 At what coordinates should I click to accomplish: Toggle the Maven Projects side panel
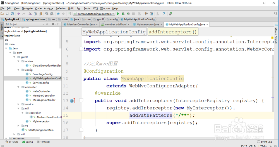coord(276,35)
